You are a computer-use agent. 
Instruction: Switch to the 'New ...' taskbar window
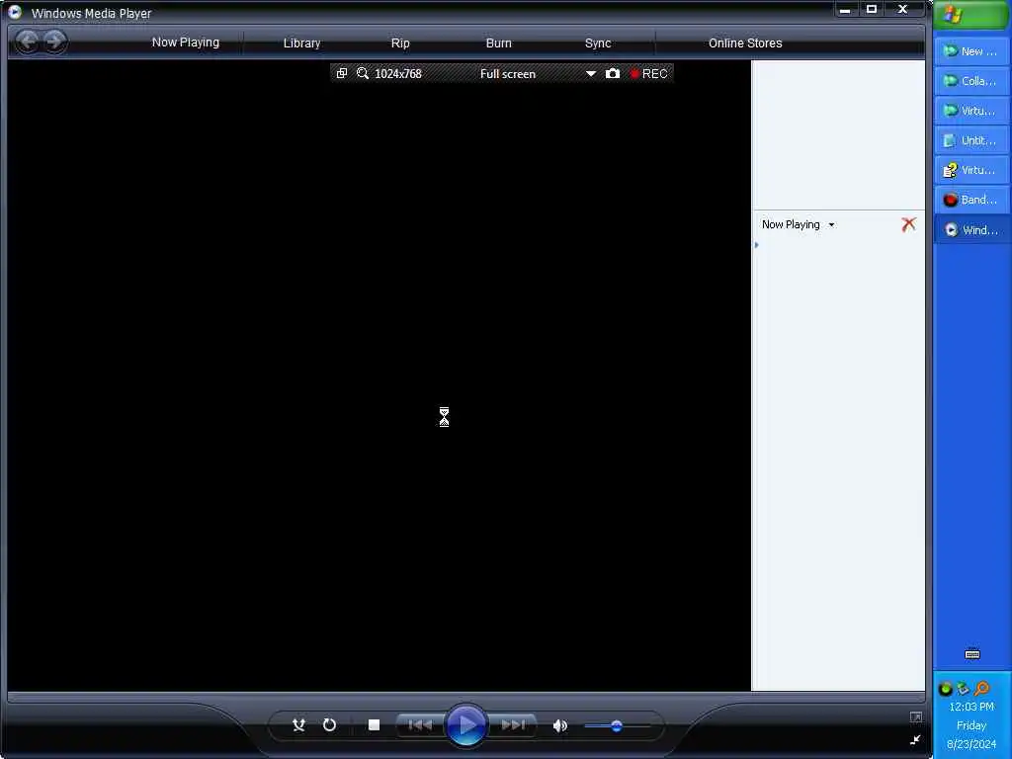pyautogui.click(x=971, y=51)
